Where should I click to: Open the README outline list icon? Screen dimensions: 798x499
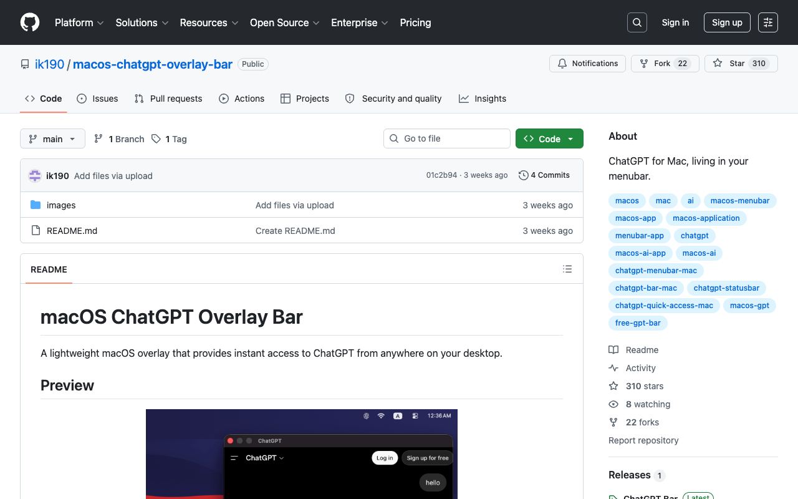coord(567,269)
